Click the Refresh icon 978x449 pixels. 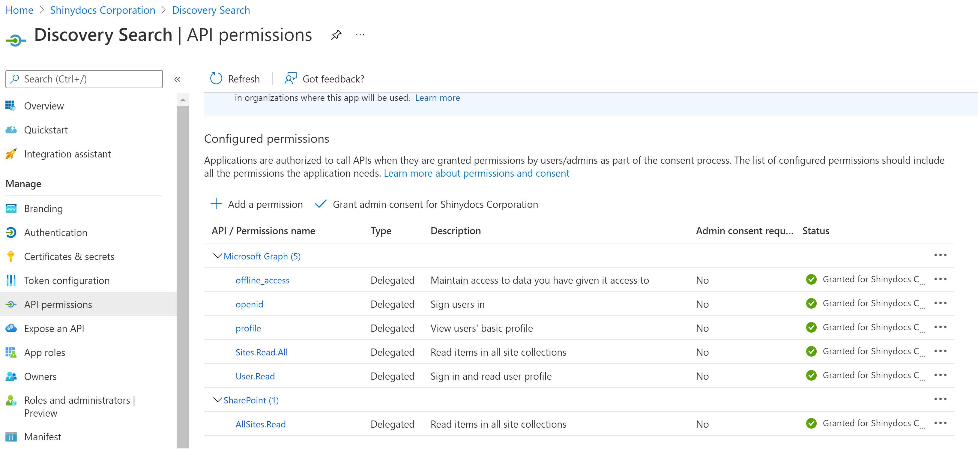click(216, 79)
